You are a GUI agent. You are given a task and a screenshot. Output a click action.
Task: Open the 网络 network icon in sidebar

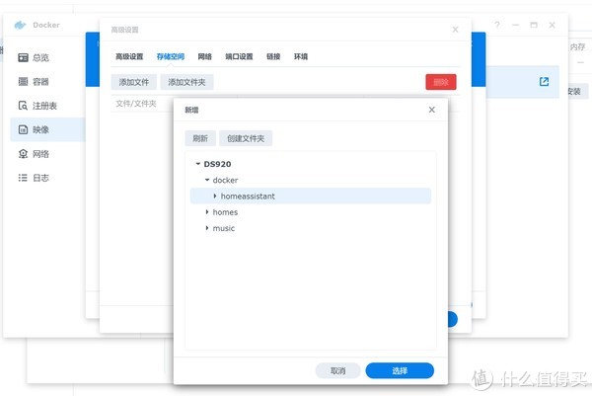click(x=23, y=154)
